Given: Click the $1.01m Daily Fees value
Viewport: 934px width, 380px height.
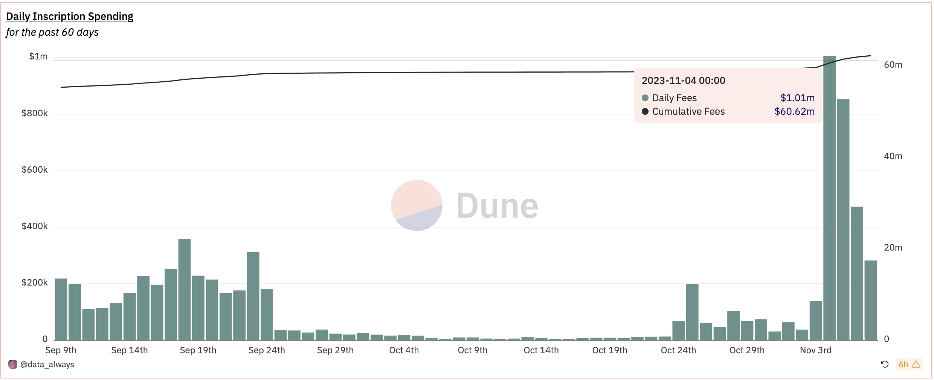Looking at the screenshot, I should point(797,98).
